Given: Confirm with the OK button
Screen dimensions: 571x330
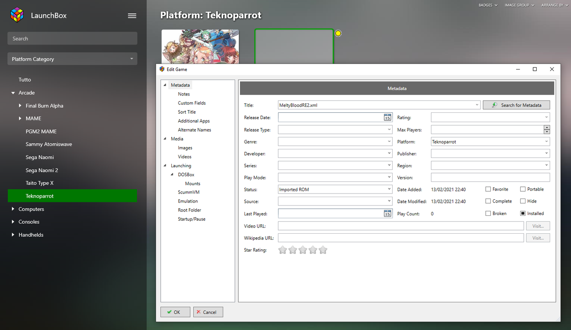Looking at the screenshot, I should (x=175, y=312).
